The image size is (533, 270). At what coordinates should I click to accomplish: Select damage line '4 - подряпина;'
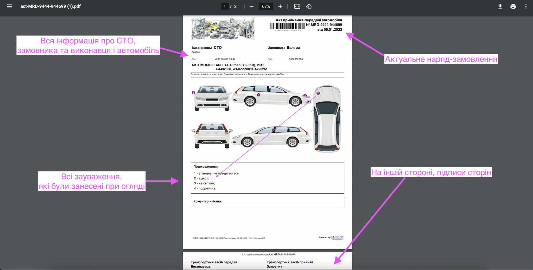click(x=205, y=189)
